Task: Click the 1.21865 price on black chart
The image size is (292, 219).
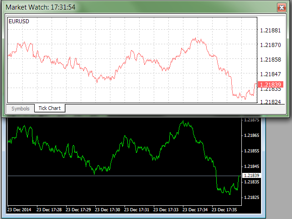Action: (x=251, y=136)
